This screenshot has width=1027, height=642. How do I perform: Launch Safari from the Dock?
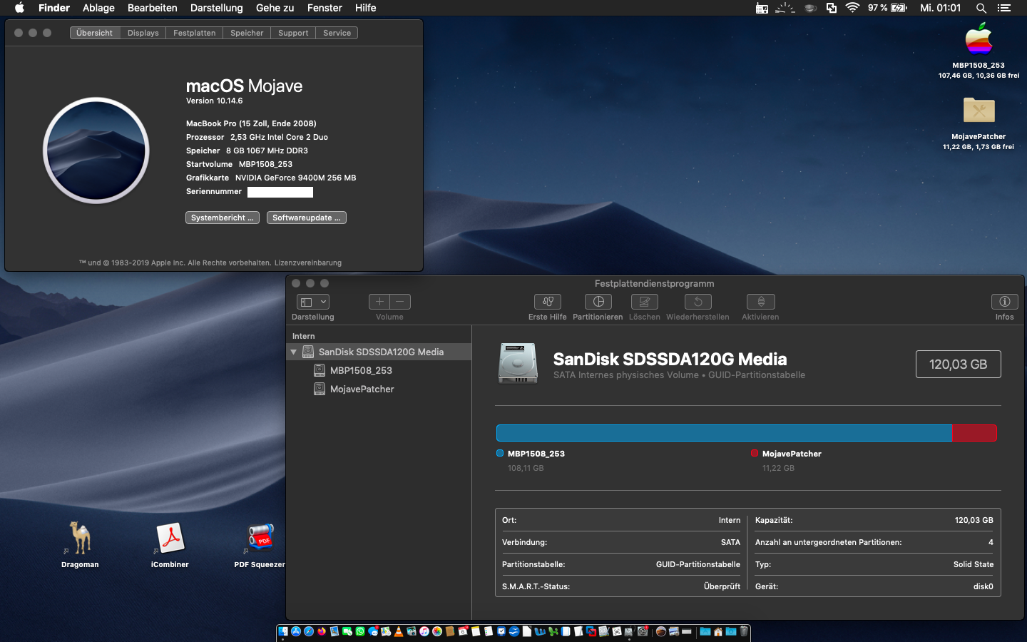(x=309, y=631)
